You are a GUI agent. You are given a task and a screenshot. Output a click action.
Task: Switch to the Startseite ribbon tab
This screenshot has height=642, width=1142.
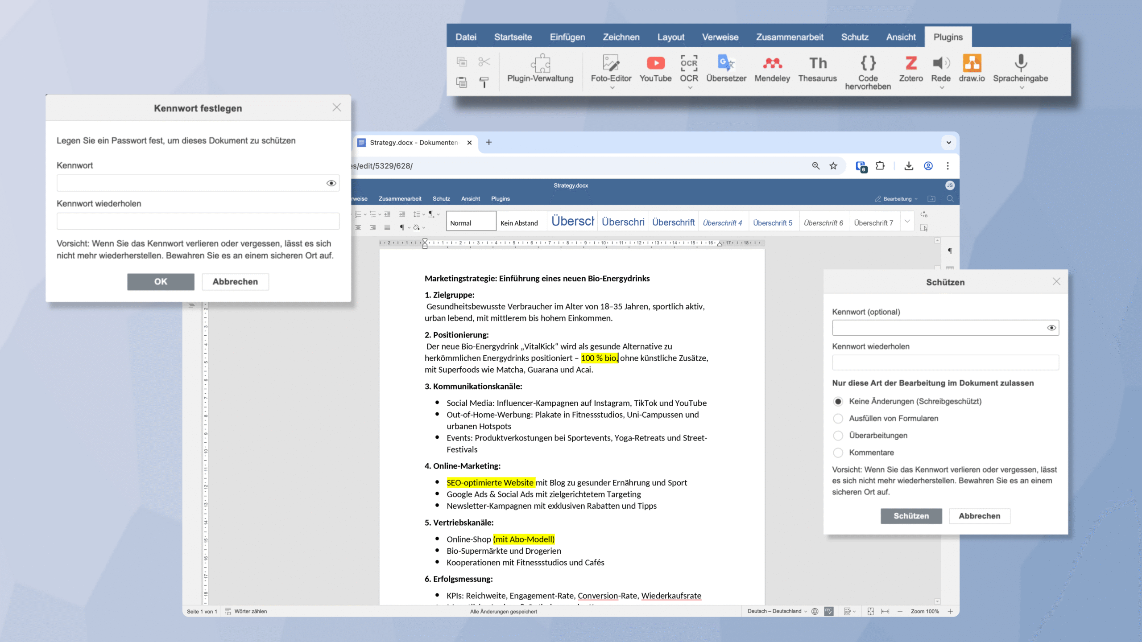click(513, 37)
